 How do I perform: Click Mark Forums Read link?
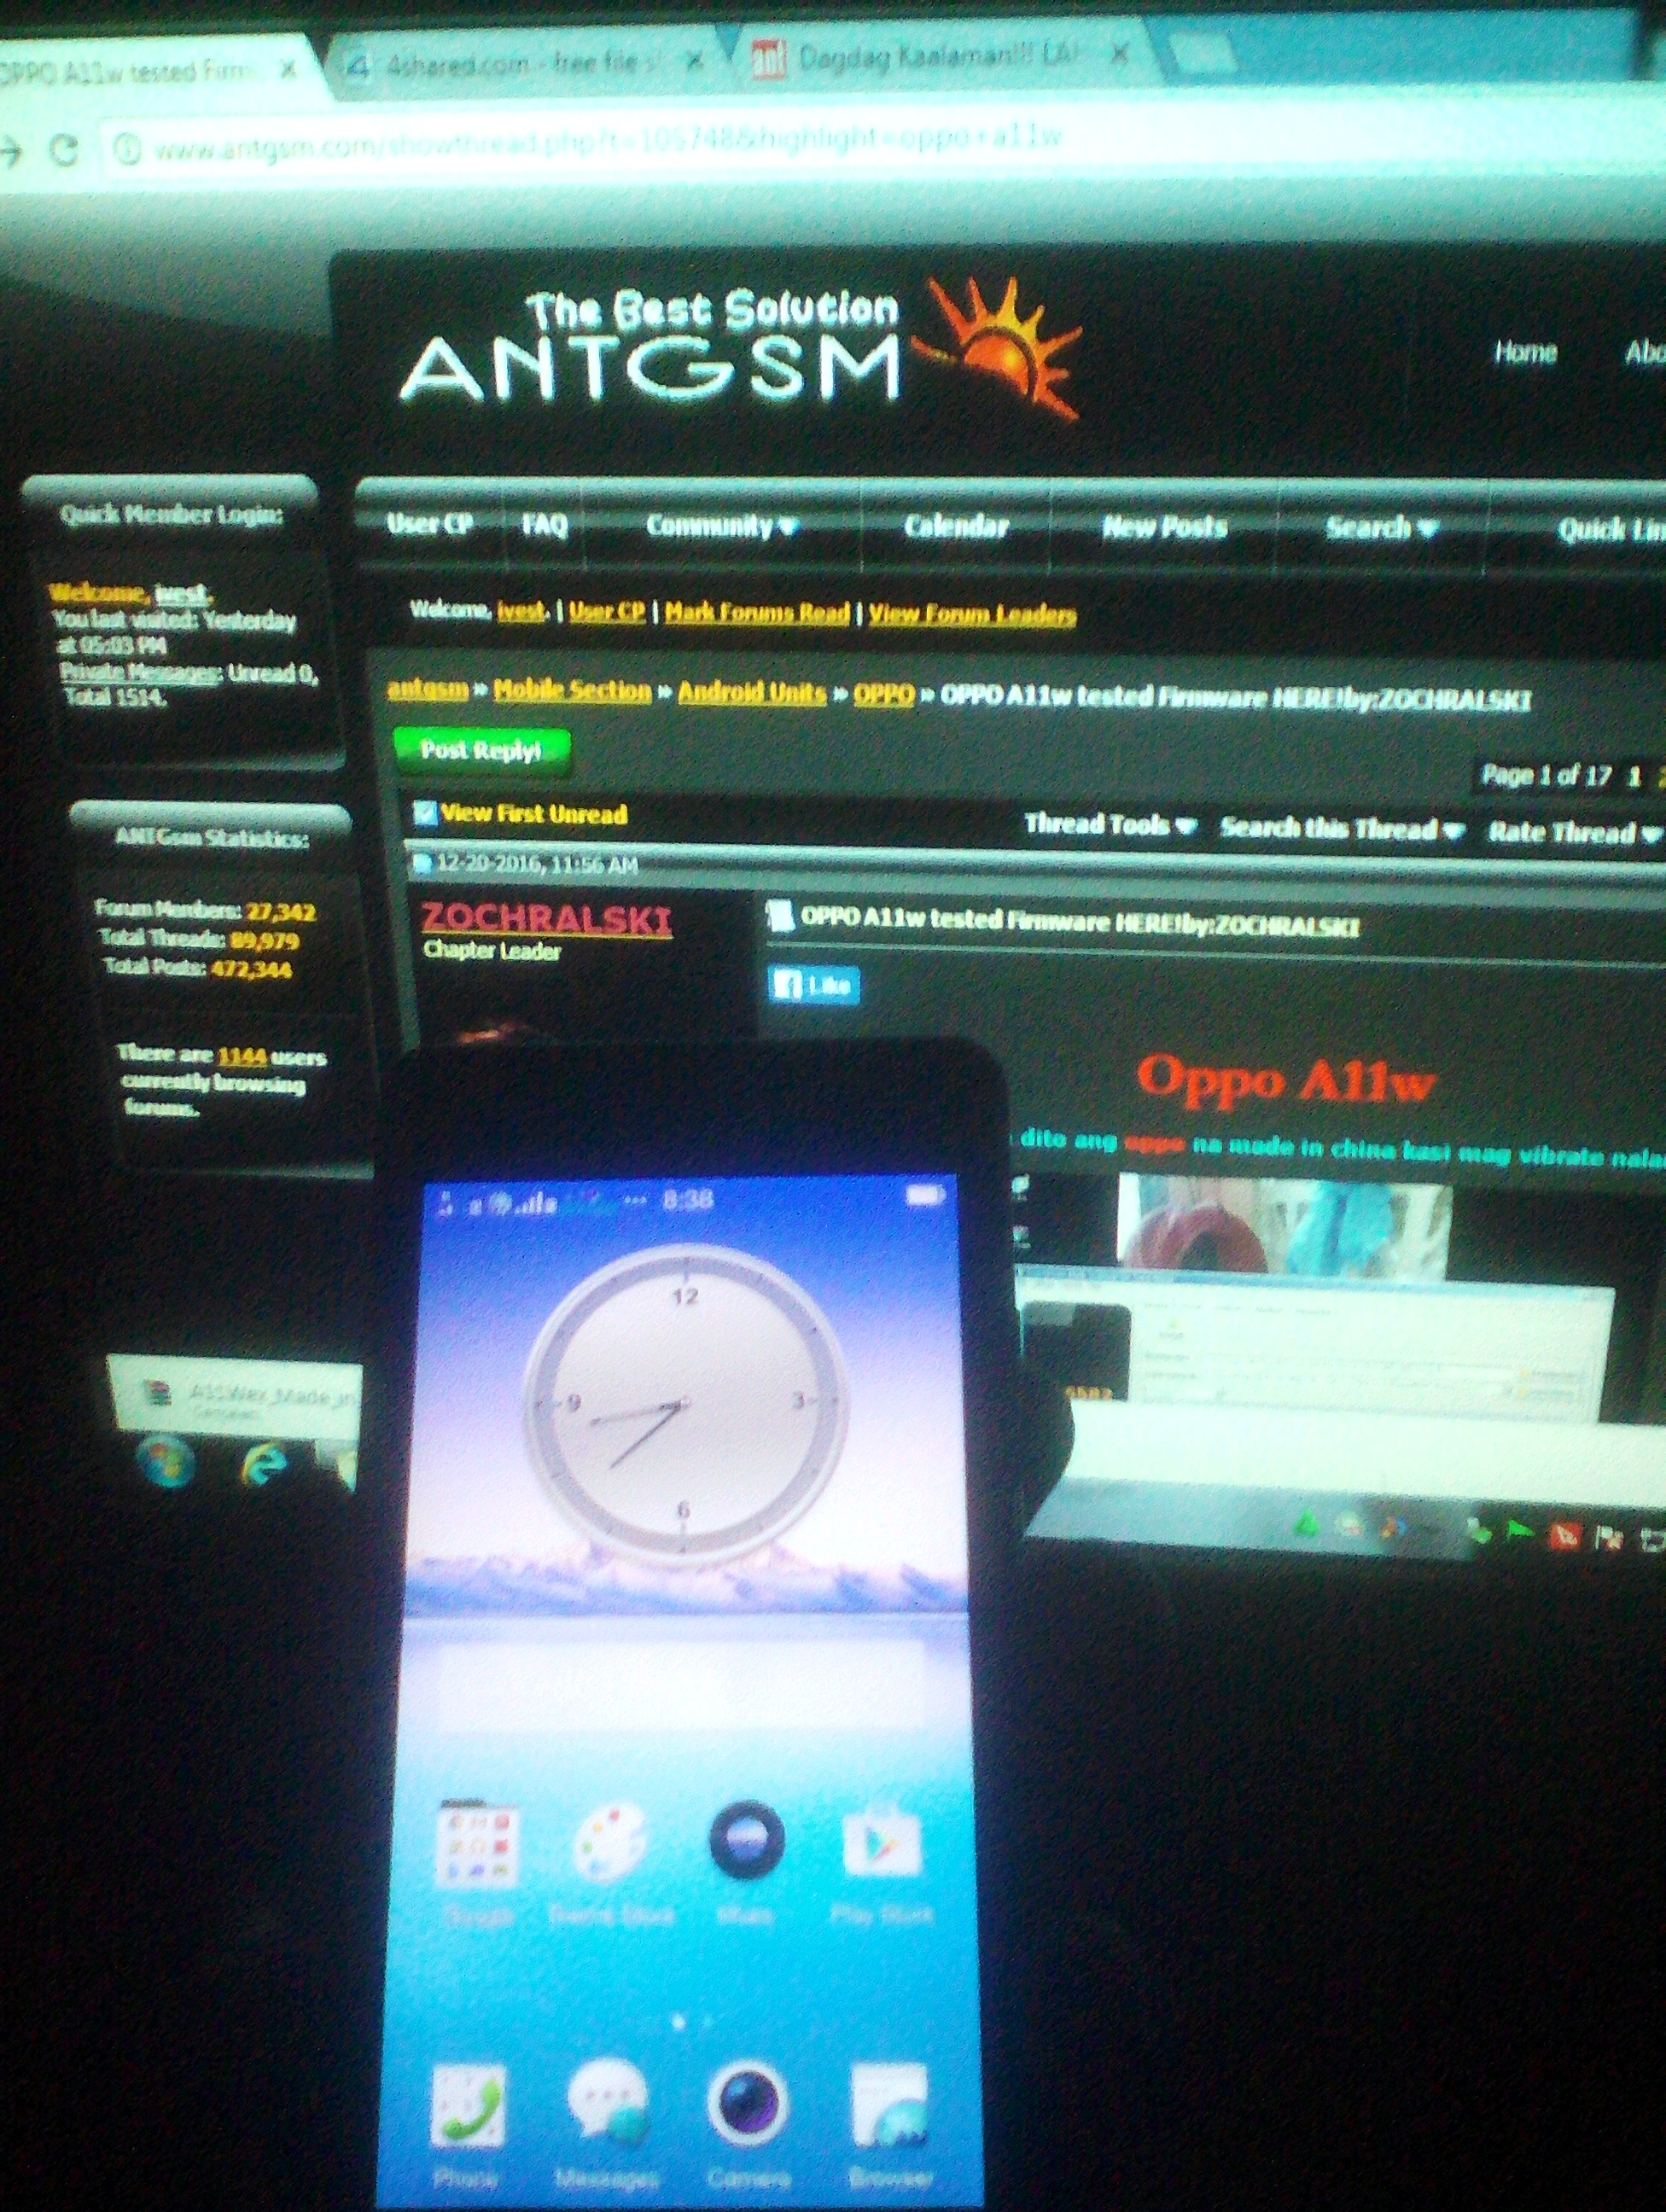[x=757, y=612]
